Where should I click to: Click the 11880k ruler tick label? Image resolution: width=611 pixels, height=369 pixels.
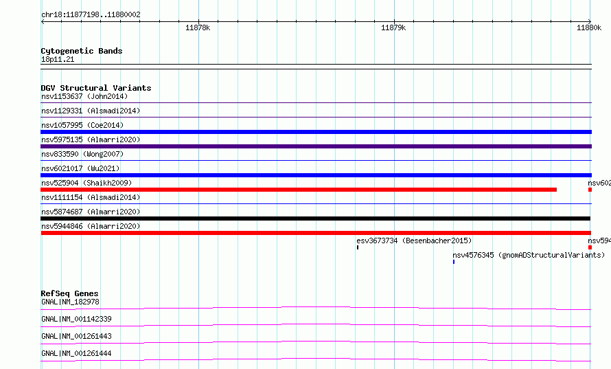click(x=589, y=27)
